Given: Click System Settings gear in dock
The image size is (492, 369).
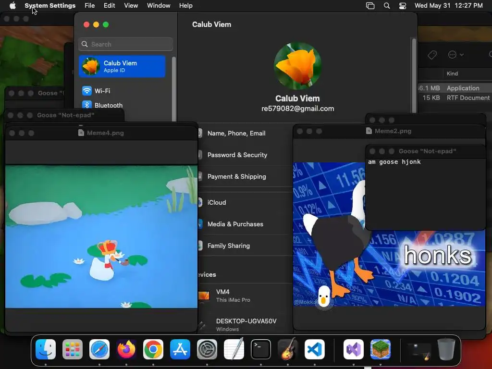Looking at the screenshot, I should point(207,349).
